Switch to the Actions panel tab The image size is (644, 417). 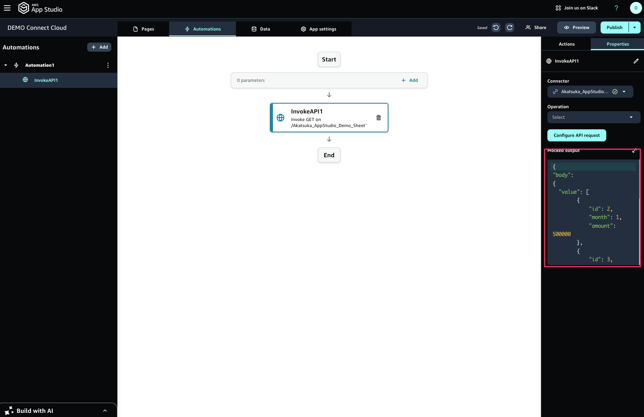click(x=567, y=44)
